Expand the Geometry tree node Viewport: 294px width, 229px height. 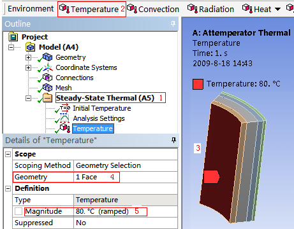click(x=28, y=57)
